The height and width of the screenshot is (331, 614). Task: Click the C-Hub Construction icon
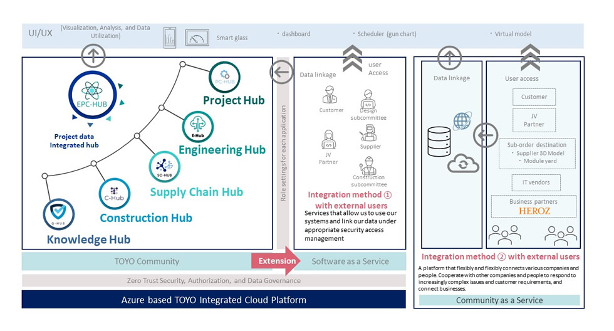(115, 194)
